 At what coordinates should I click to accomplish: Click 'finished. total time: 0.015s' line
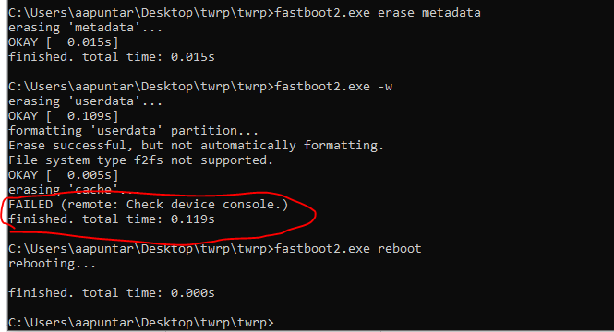112,57
